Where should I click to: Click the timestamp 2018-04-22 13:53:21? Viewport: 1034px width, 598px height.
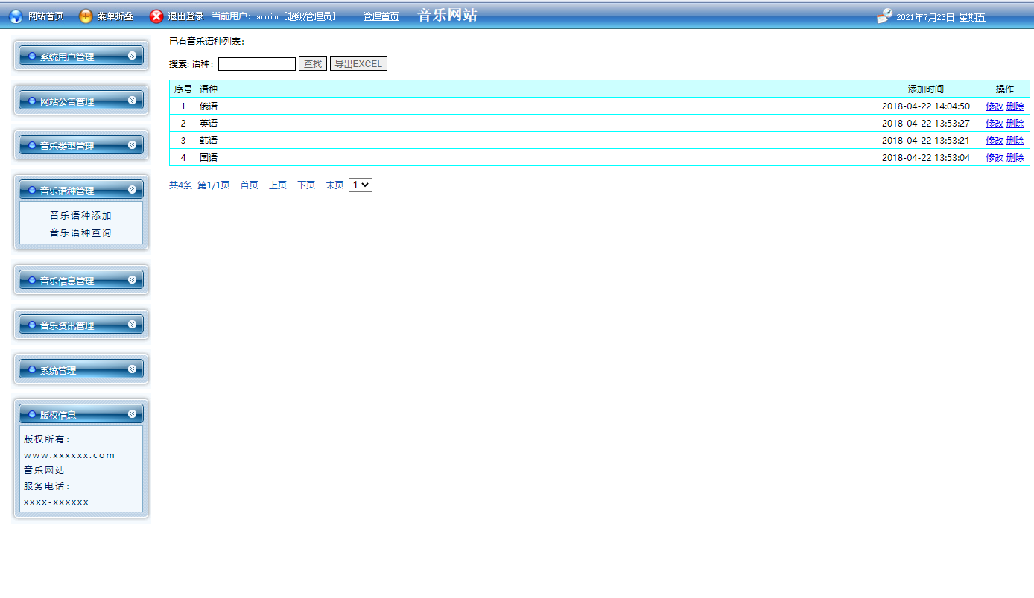point(926,140)
